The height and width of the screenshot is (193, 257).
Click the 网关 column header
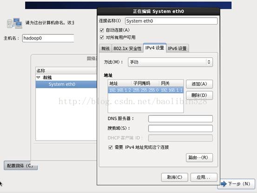171,83
